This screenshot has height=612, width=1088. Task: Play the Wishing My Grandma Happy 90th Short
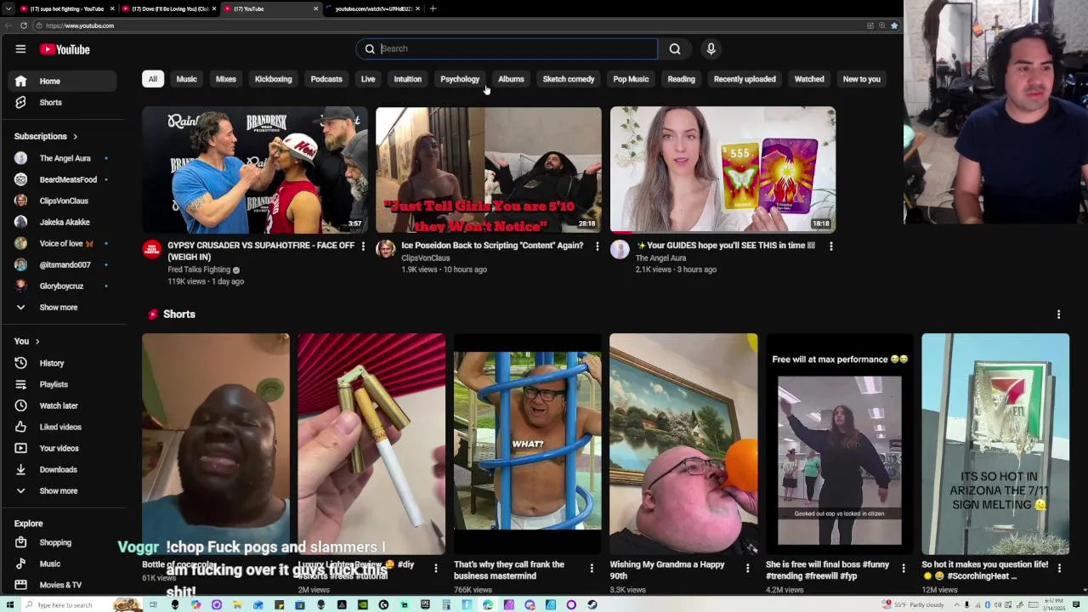[683, 444]
